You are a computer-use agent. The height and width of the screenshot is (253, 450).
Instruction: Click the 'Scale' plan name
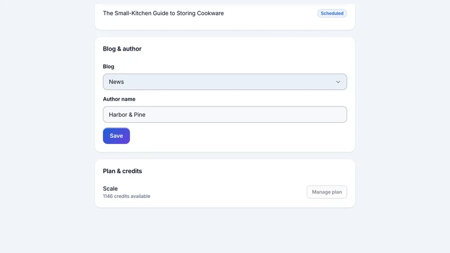tap(110, 188)
